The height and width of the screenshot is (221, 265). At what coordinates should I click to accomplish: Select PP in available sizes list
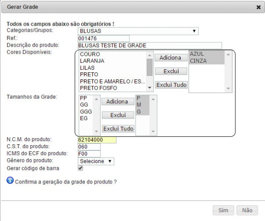[86, 98]
